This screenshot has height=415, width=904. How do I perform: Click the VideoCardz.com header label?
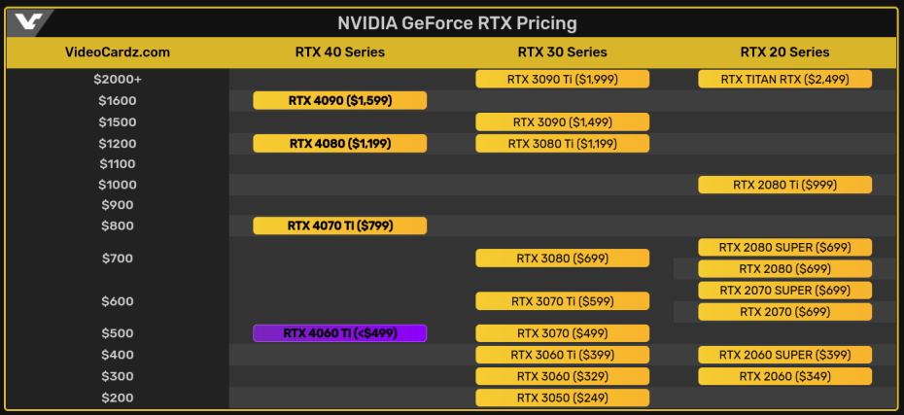click(x=117, y=52)
